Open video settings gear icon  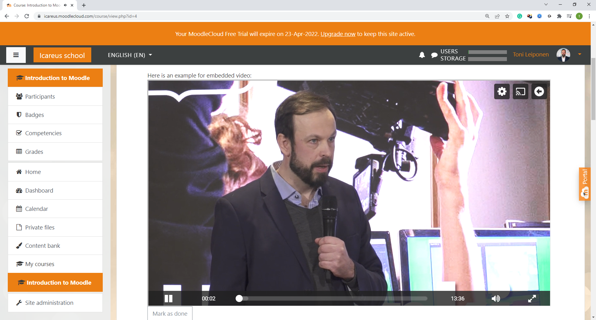[502, 91]
